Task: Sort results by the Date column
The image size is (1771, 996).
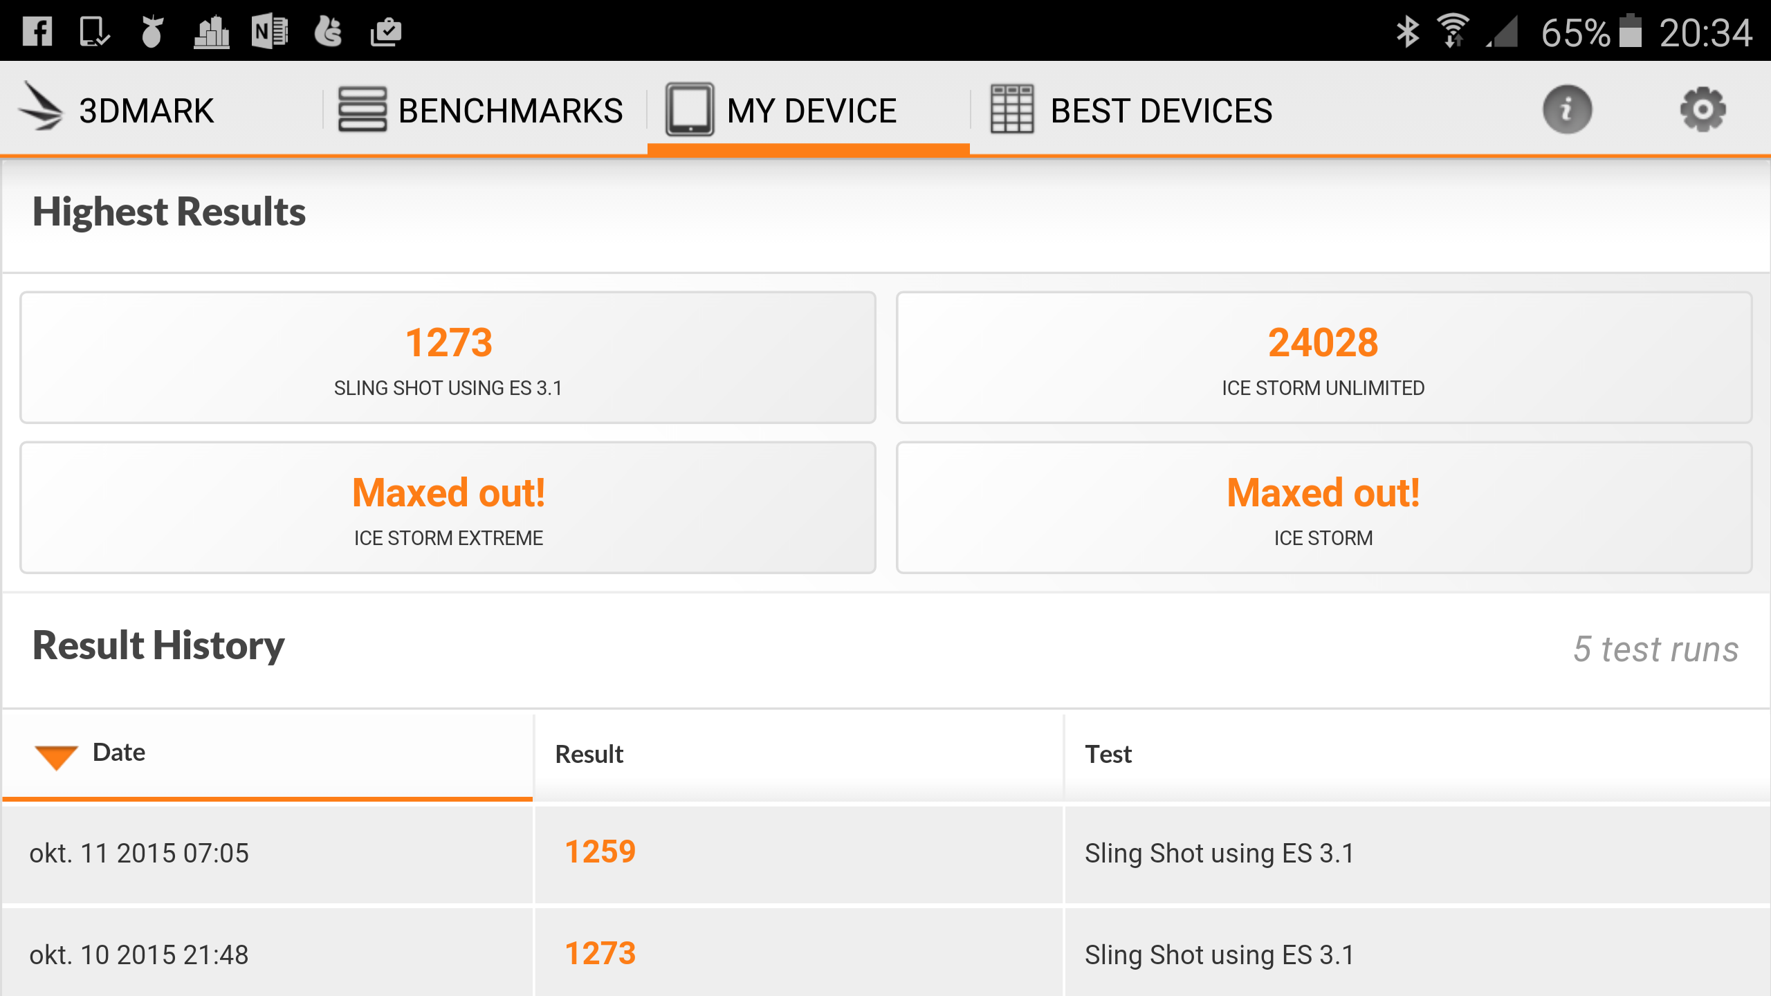Action: coord(268,754)
